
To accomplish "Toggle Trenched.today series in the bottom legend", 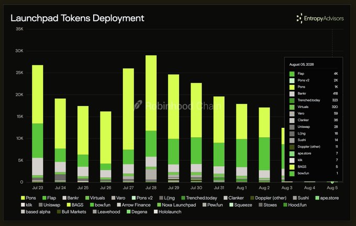I will [x=199, y=198].
